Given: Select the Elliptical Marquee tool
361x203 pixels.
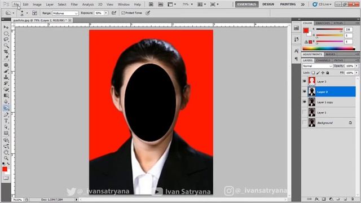Looking at the screenshot, I should (x=6, y=33).
